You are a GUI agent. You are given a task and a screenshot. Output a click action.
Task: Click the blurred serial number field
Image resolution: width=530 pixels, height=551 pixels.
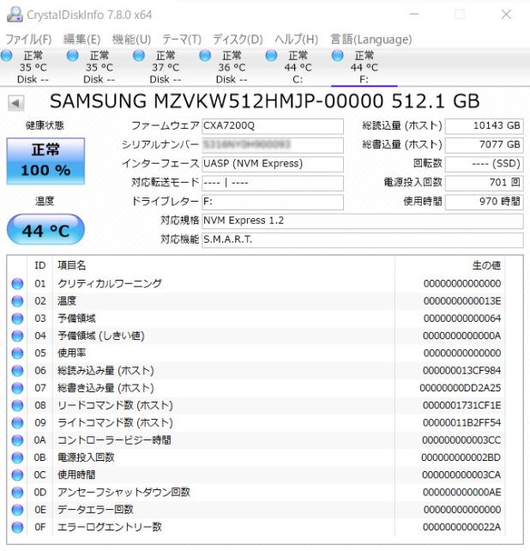(x=273, y=145)
